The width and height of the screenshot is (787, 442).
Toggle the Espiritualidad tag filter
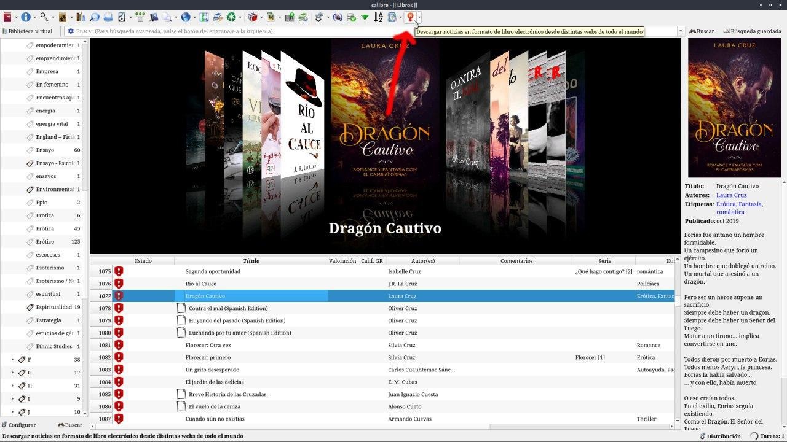click(x=53, y=307)
